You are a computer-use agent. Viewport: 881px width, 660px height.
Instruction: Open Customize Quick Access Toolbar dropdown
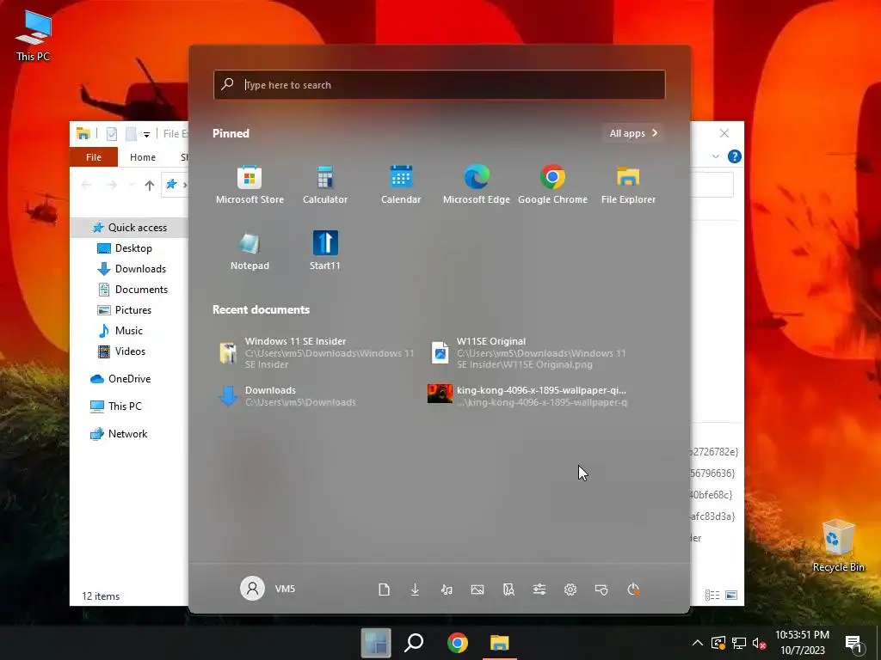pos(146,134)
